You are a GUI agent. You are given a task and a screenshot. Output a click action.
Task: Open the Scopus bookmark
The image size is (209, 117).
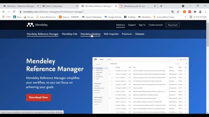click(x=69, y=17)
